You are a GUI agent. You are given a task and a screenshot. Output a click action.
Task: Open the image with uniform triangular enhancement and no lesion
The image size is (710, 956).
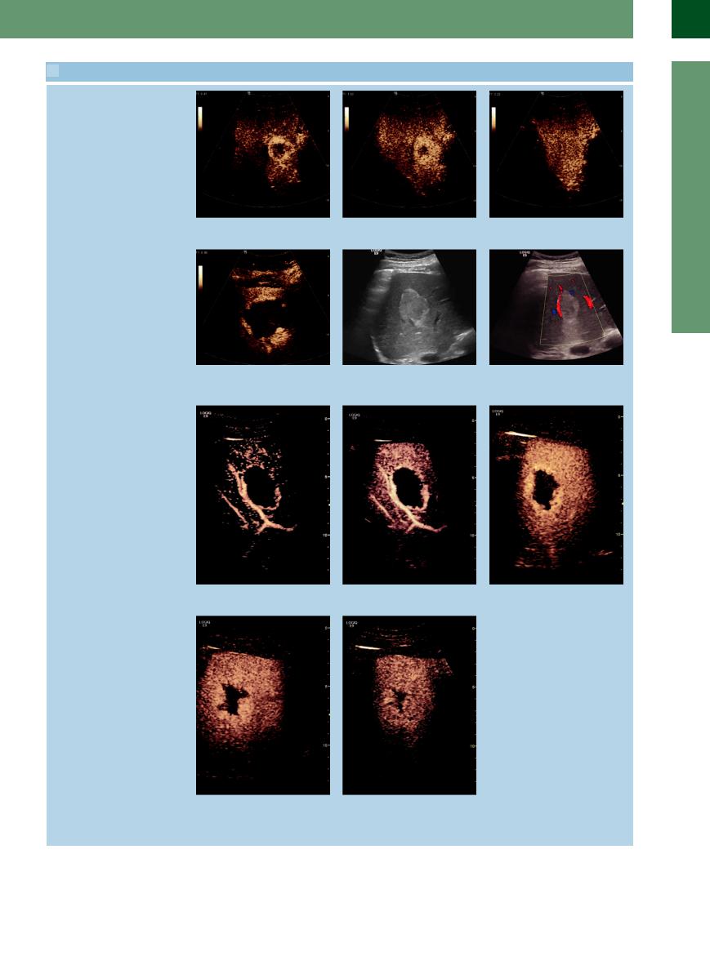coord(556,153)
